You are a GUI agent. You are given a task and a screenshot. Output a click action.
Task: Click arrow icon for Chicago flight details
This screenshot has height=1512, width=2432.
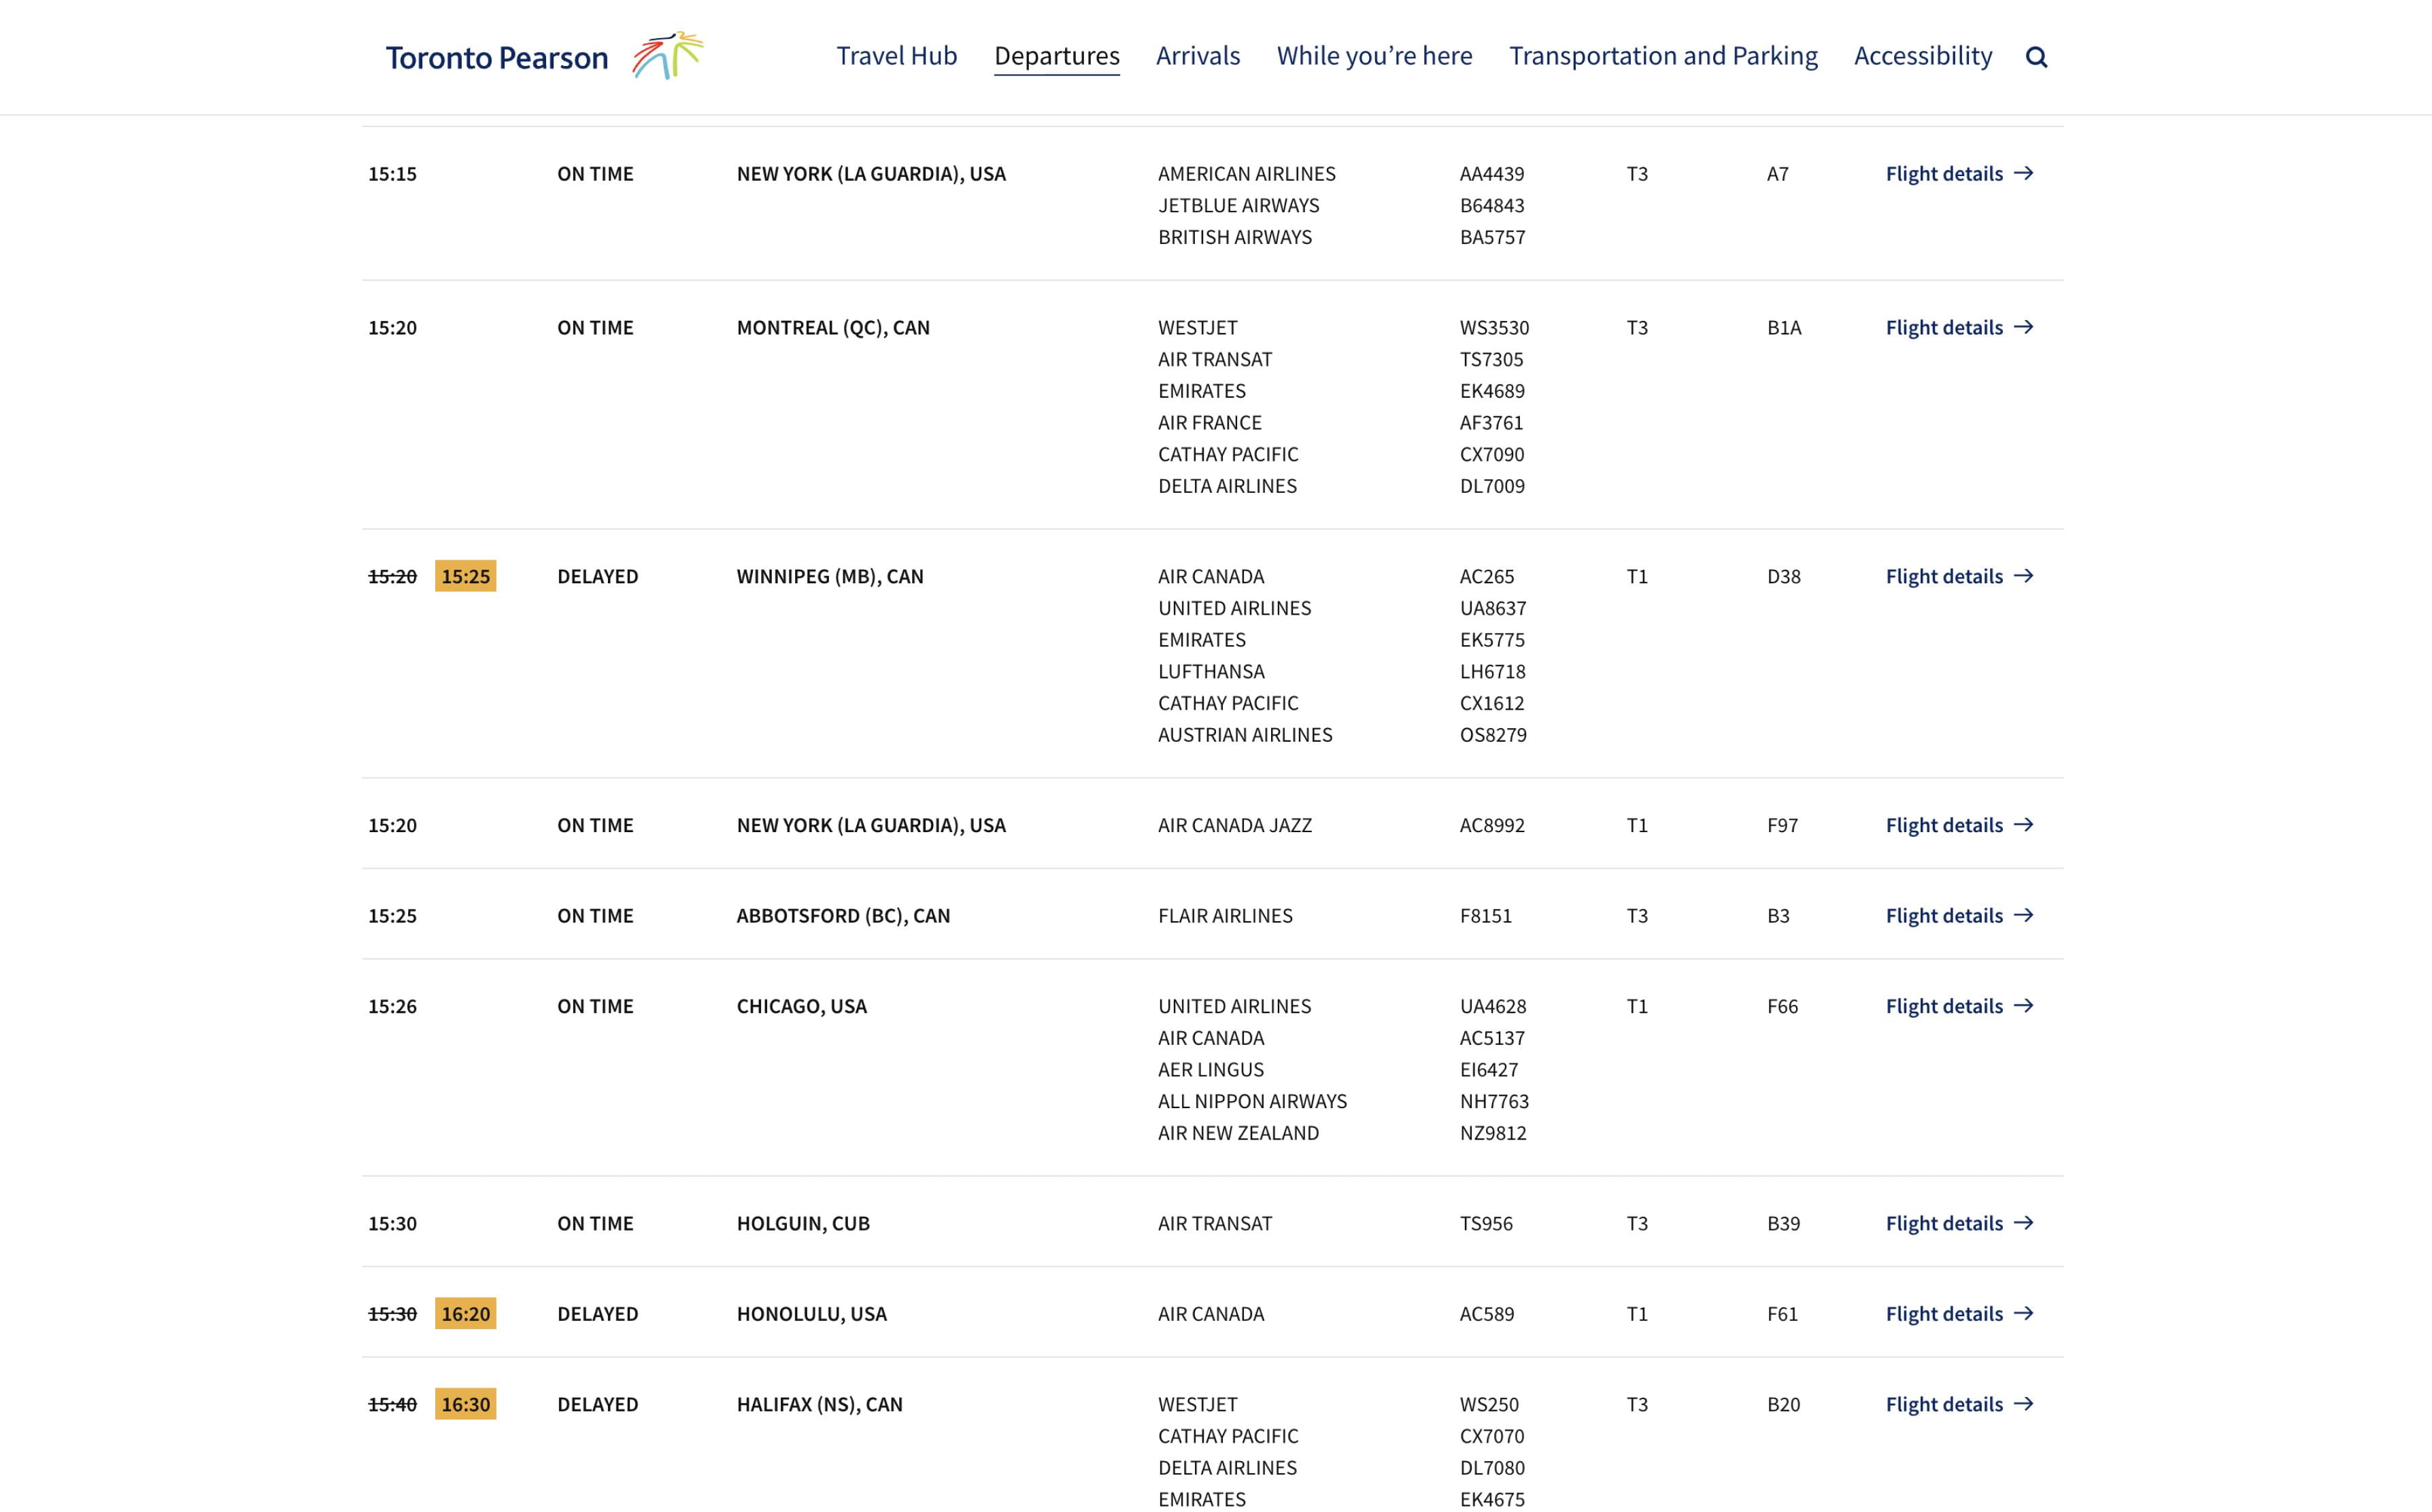(2024, 1006)
